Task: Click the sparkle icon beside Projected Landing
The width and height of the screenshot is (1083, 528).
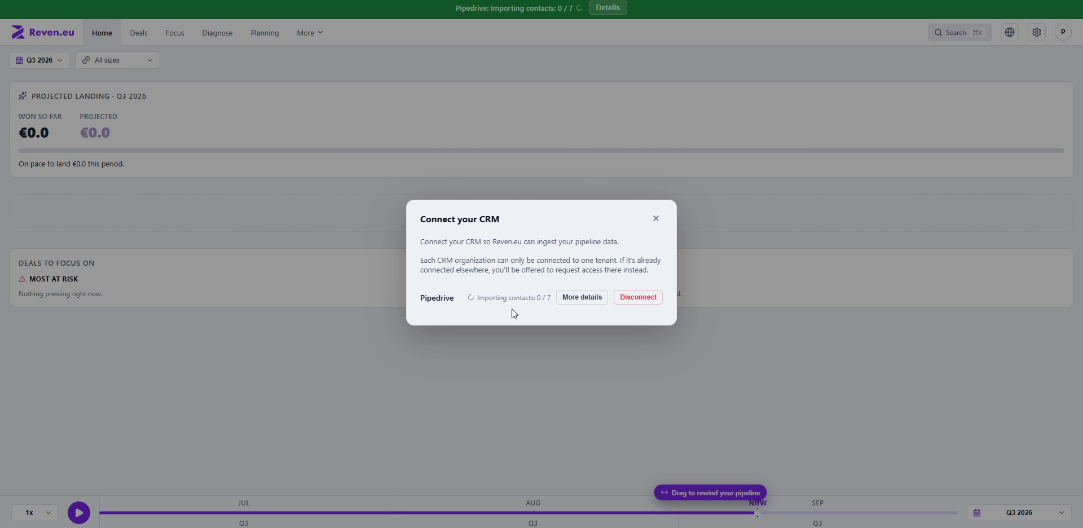Action: point(23,96)
